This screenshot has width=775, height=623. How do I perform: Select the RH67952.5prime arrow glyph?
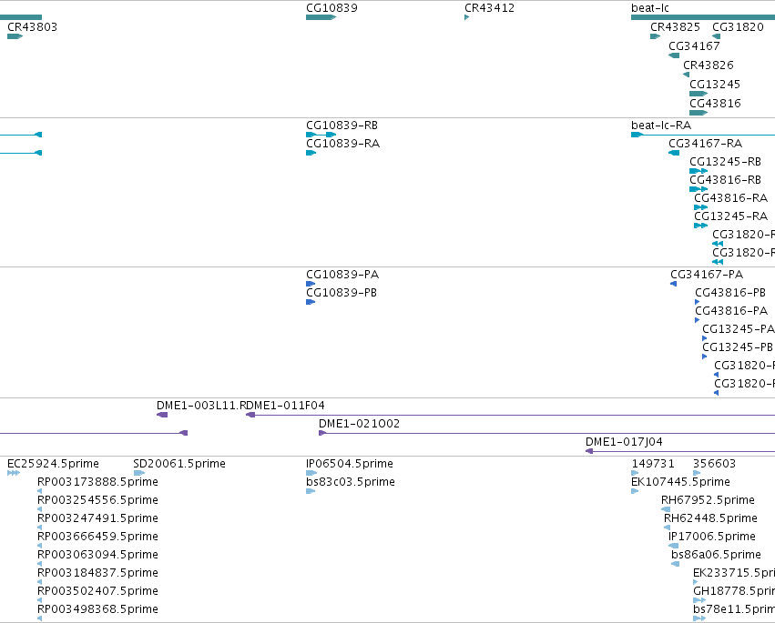tap(666, 509)
